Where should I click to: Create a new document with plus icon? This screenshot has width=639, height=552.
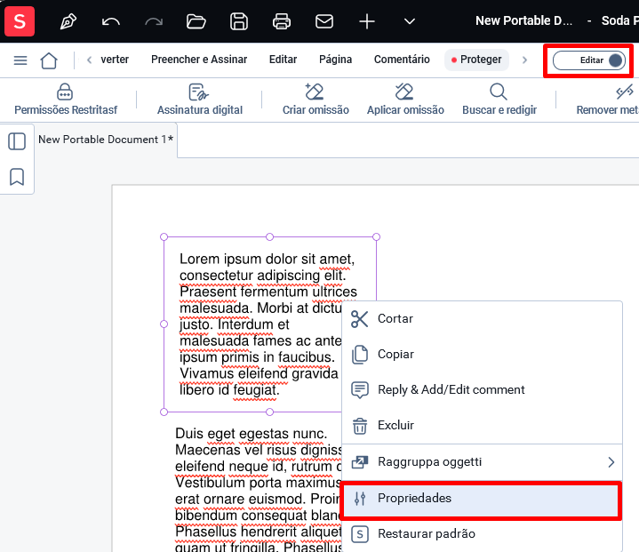point(367,21)
